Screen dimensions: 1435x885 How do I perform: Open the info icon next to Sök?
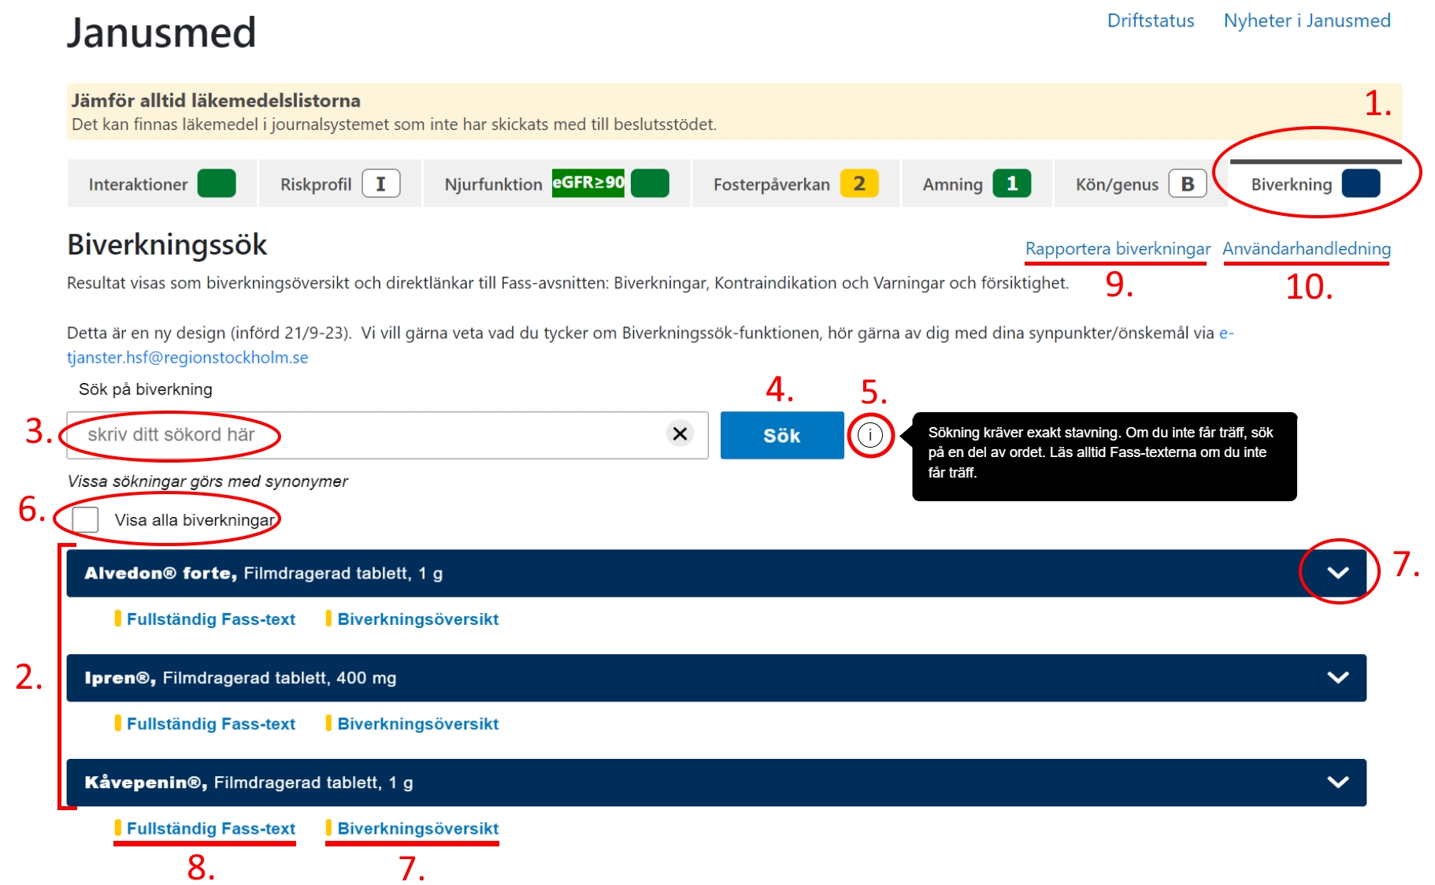coord(870,435)
